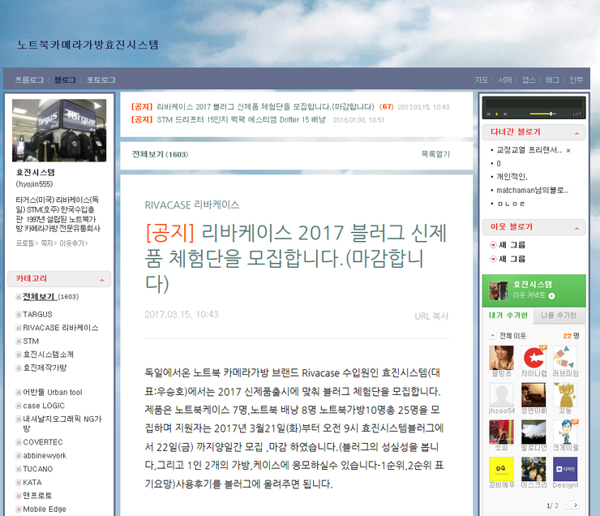Switch to 내가 추가한 tab
Image resolution: width=600 pixels, height=516 pixels.
(x=508, y=315)
